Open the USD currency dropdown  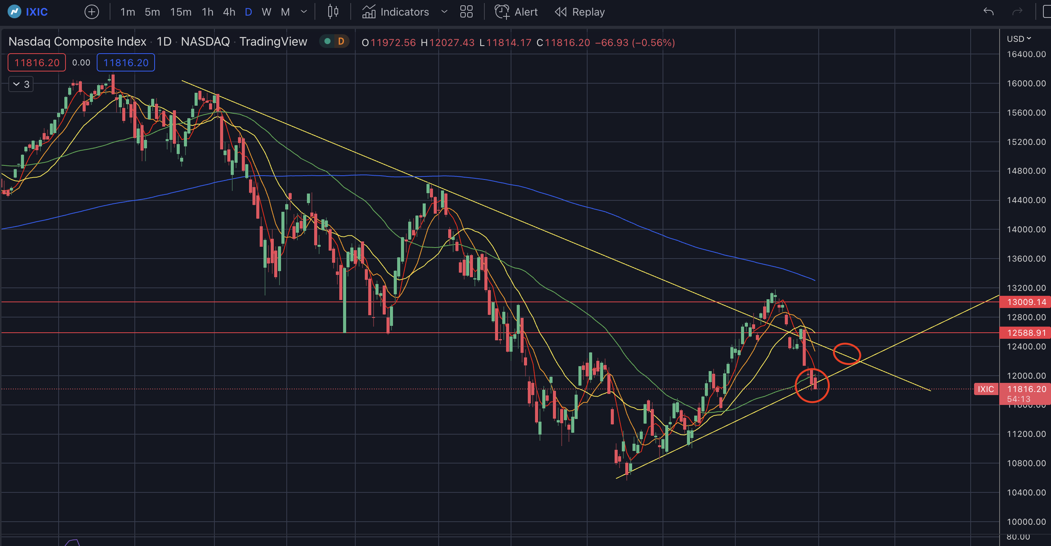[x=1019, y=39]
